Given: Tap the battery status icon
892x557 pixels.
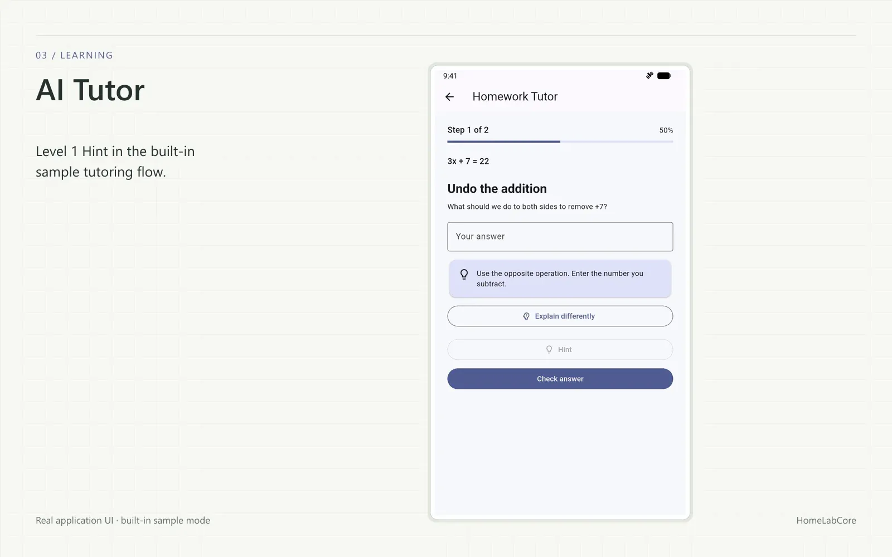Looking at the screenshot, I should point(664,76).
